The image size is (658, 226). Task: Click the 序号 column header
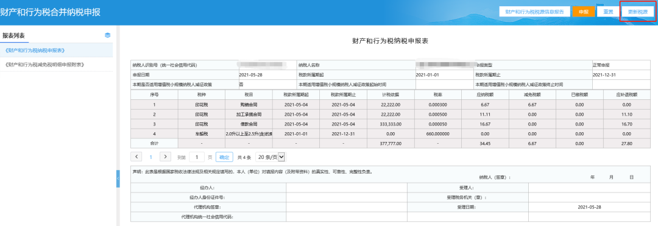[154, 95]
